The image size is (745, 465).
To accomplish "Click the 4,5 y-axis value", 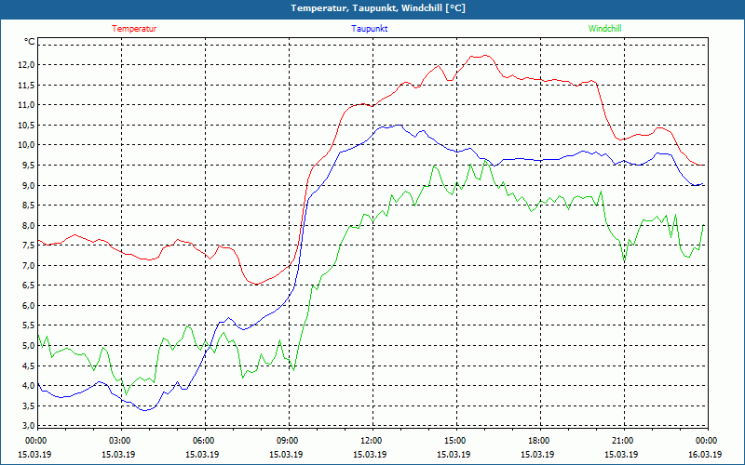I will [x=28, y=365].
